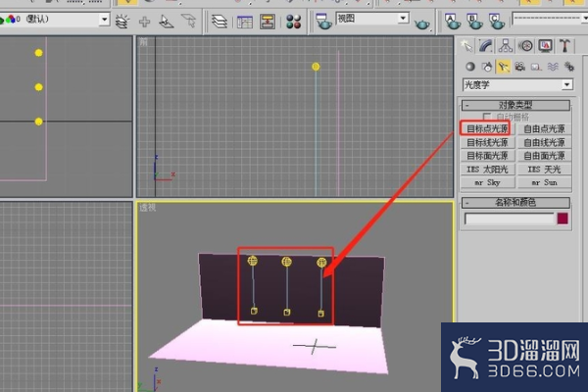The width and height of the screenshot is (588, 392).
Task: Click the IES 天光 button
Action: 544,170
